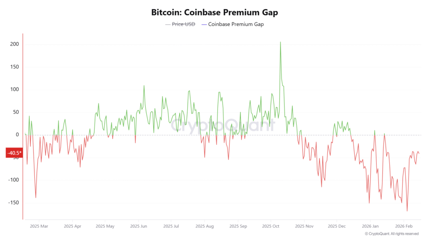Select the 2025 Oct x-axis label
Screen dimensions: 429x241
pyautogui.click(x=271, y=226)
